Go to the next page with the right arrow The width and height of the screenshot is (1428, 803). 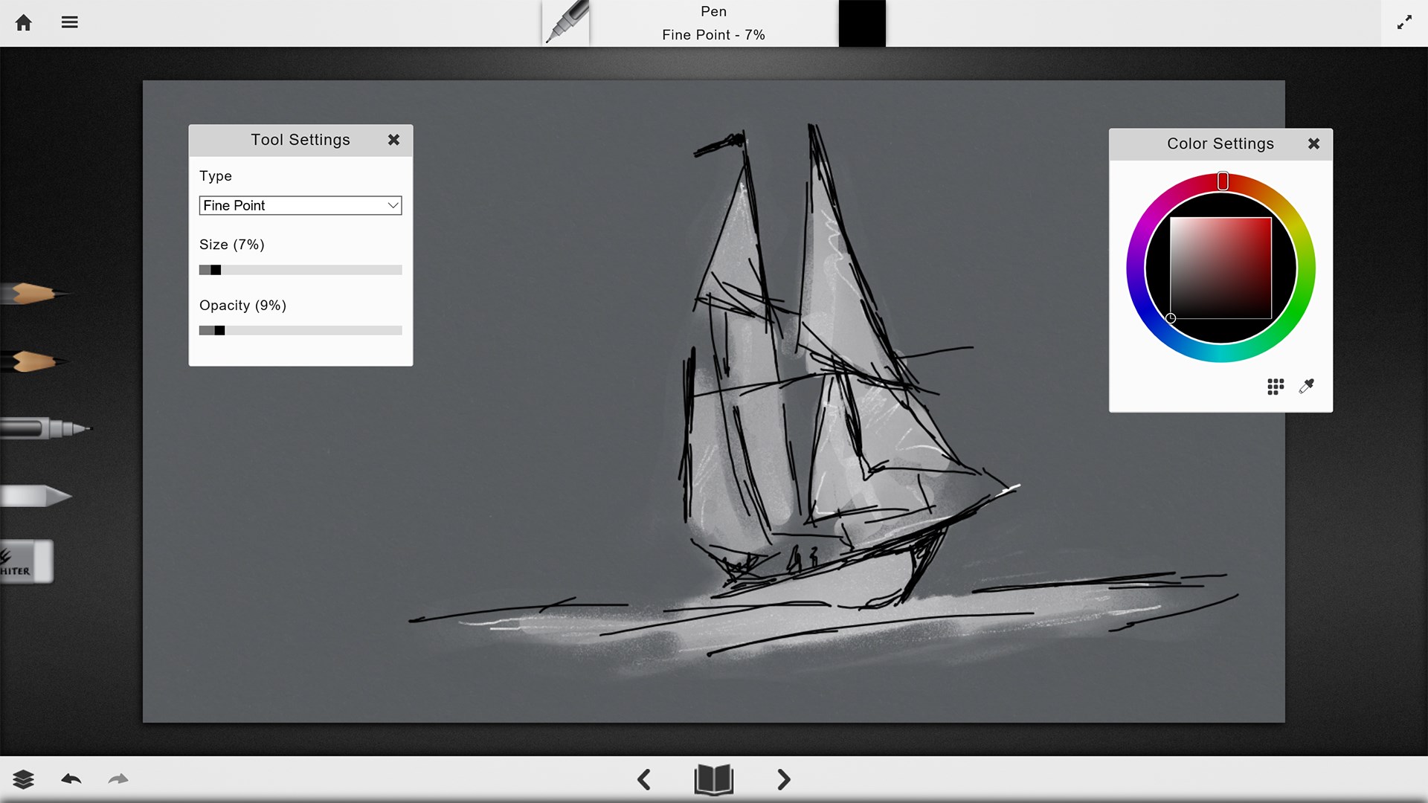783,780
